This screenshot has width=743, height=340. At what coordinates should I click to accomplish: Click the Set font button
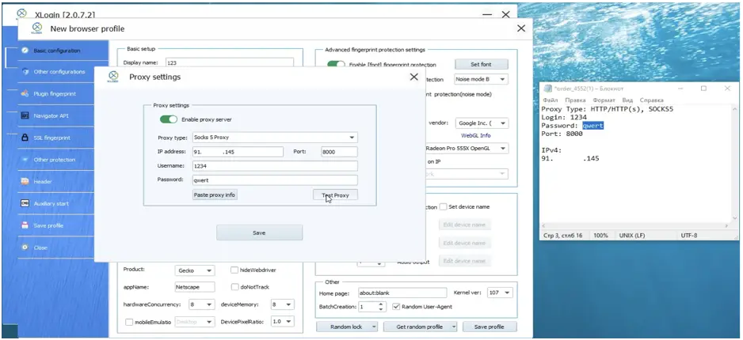481,64
